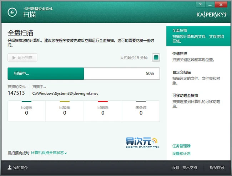This screenshot has width=232, height=176.
Task: Open the 已清除 results box
Action: 27,111
